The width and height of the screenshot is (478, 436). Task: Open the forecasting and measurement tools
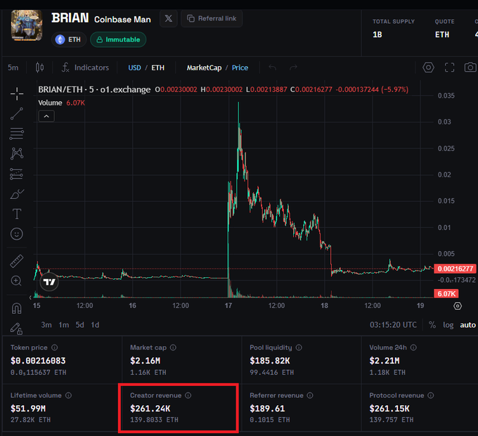click(17, 174)
